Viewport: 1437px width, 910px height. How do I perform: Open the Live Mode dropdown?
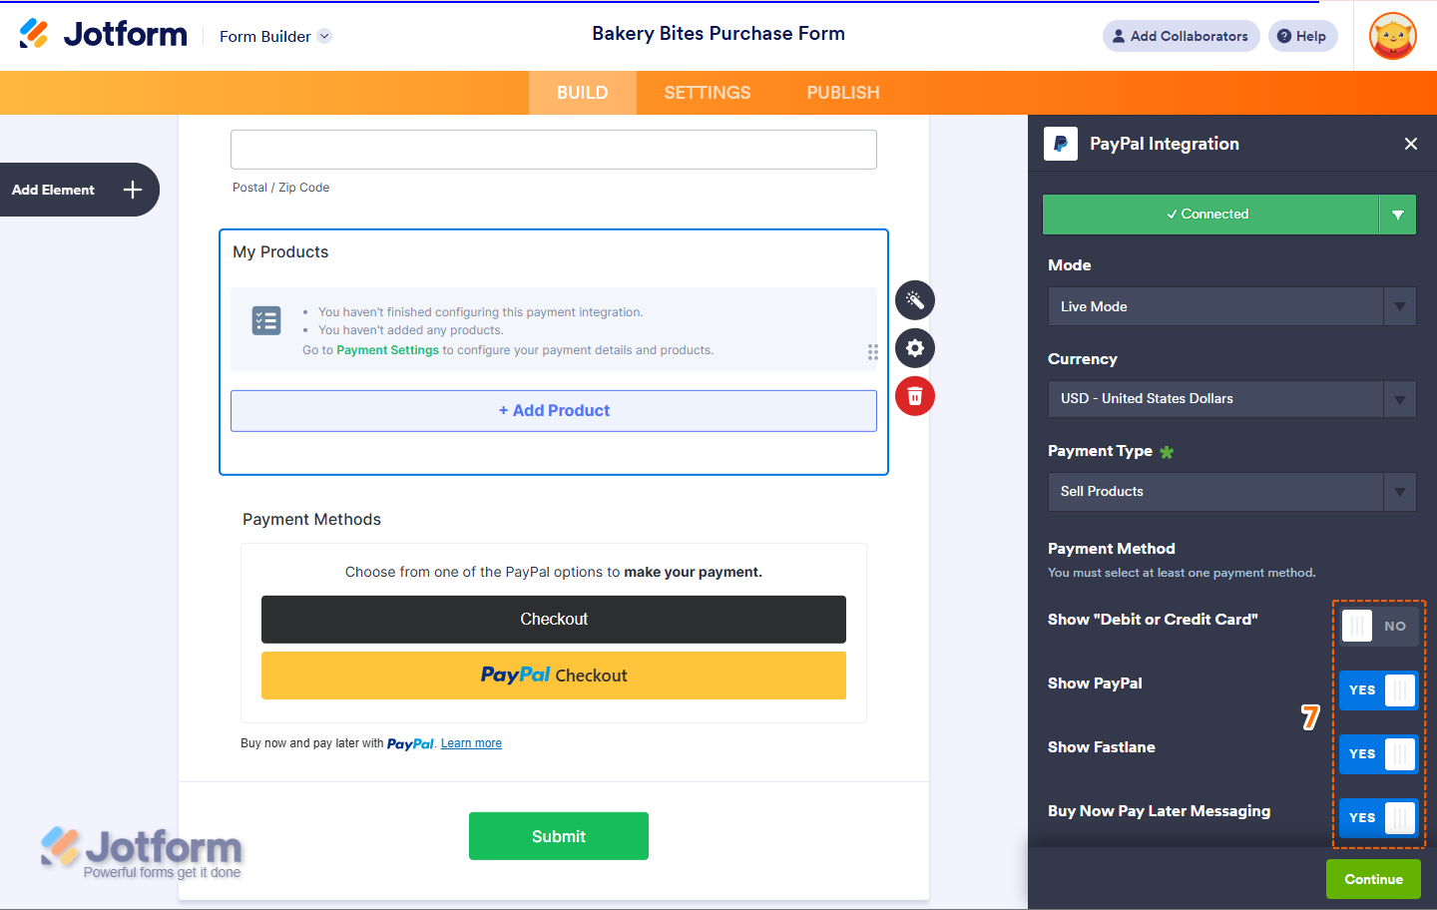click(1231, 306)
